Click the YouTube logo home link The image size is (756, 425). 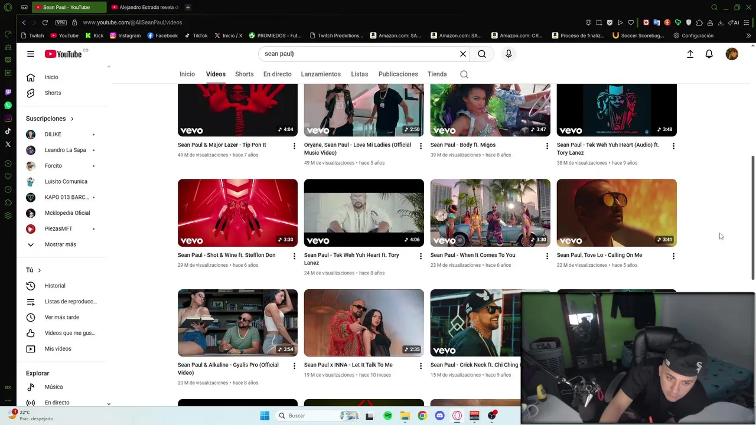(63, 54)
